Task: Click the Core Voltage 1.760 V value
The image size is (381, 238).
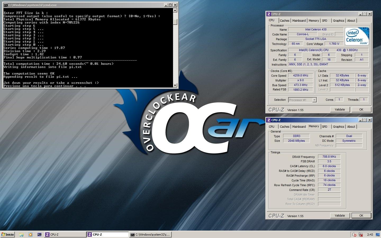Action: tap(334, 44)
